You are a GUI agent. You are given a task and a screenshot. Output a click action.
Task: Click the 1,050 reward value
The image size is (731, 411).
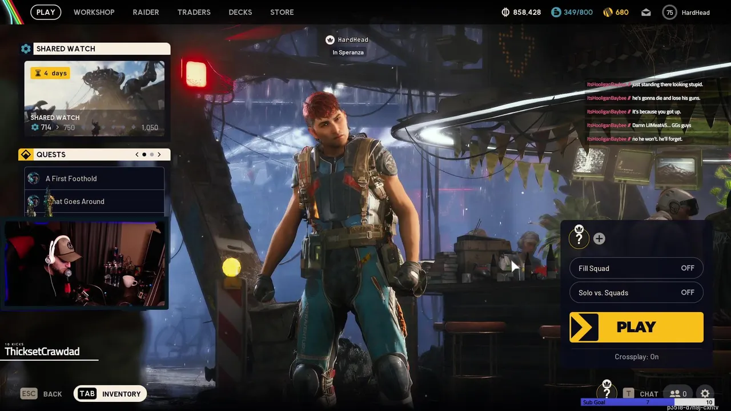[x=150, y=127]
